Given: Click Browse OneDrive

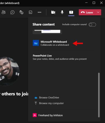Looking at the screenshot, I should tap(49, 98).
